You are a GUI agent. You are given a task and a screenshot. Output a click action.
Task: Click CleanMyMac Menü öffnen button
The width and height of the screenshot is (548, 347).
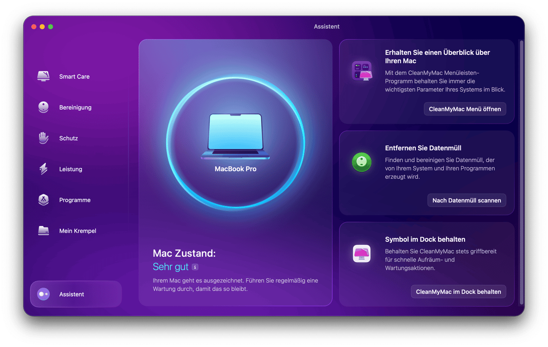point(465,109)
